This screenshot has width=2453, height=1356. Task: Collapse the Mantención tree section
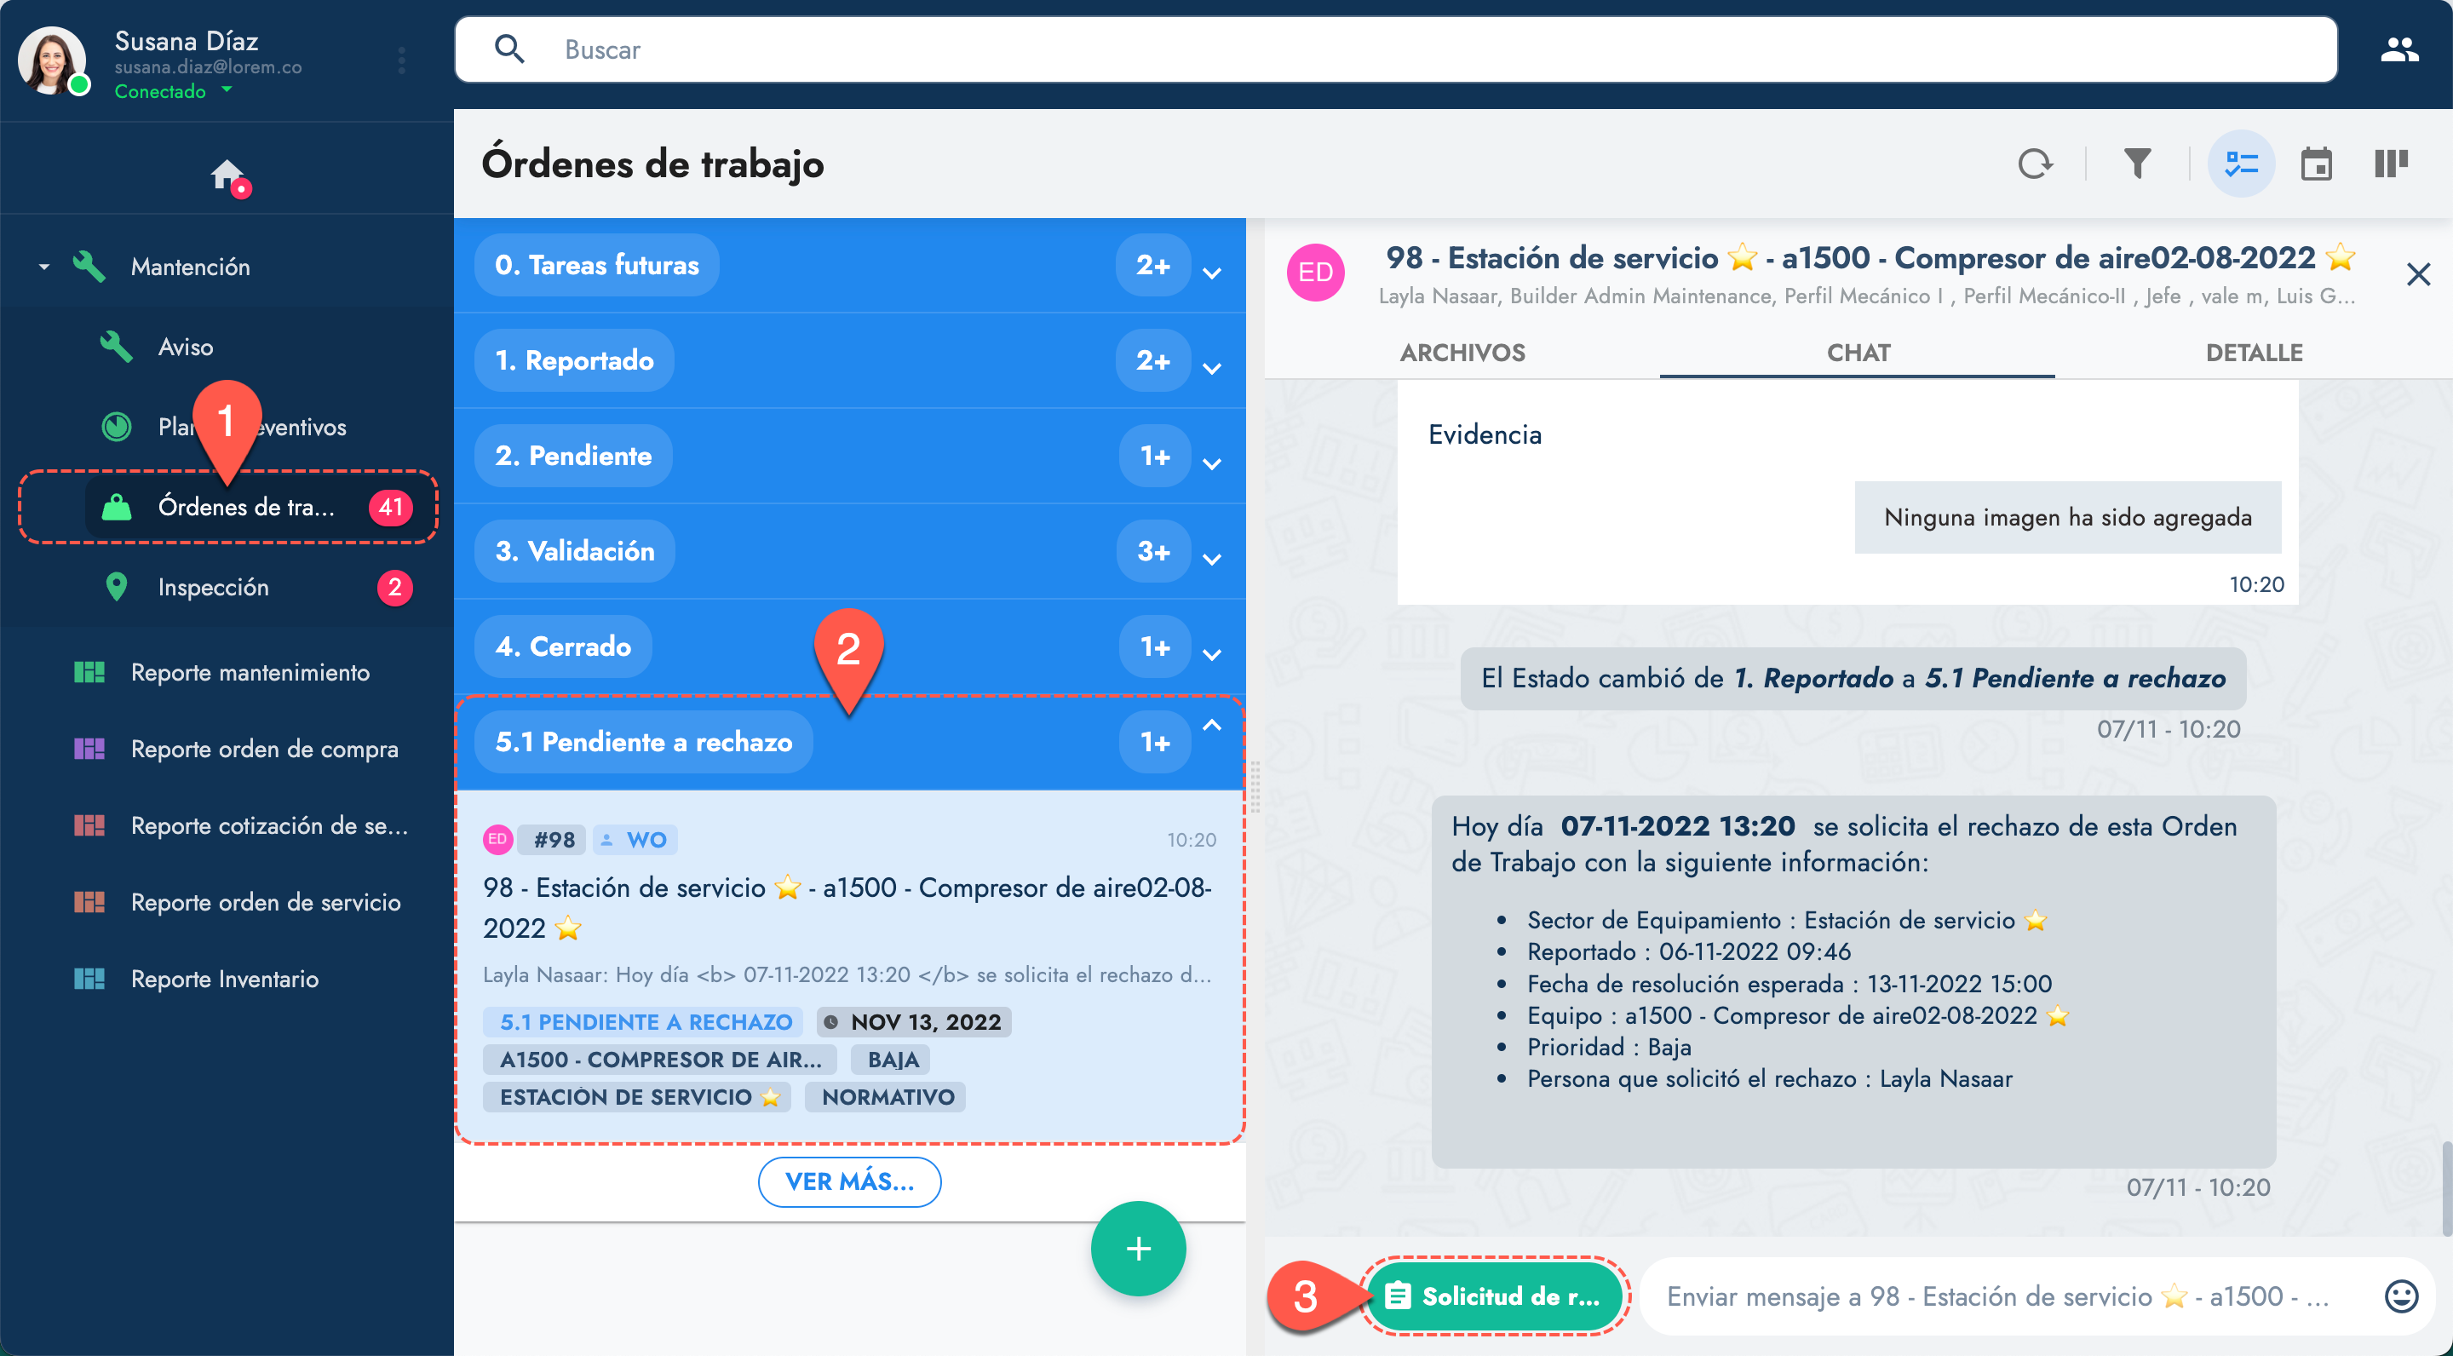[x=43, y=267]
